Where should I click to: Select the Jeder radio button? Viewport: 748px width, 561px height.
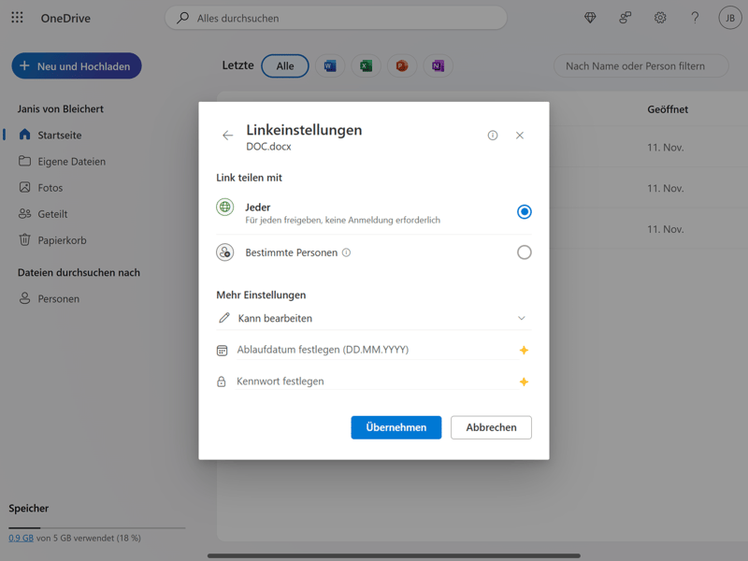point(524,212)
